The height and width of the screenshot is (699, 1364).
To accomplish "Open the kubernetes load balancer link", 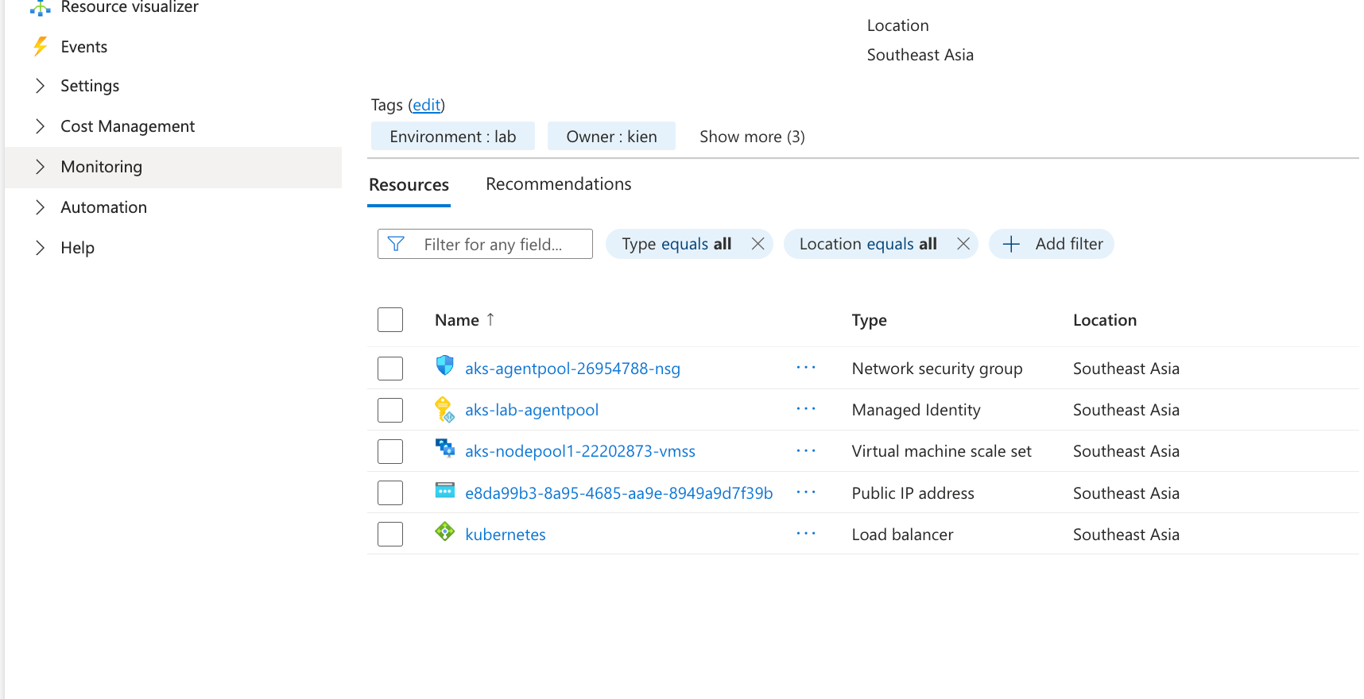I will pyautogui.click(x=506, y=535).
